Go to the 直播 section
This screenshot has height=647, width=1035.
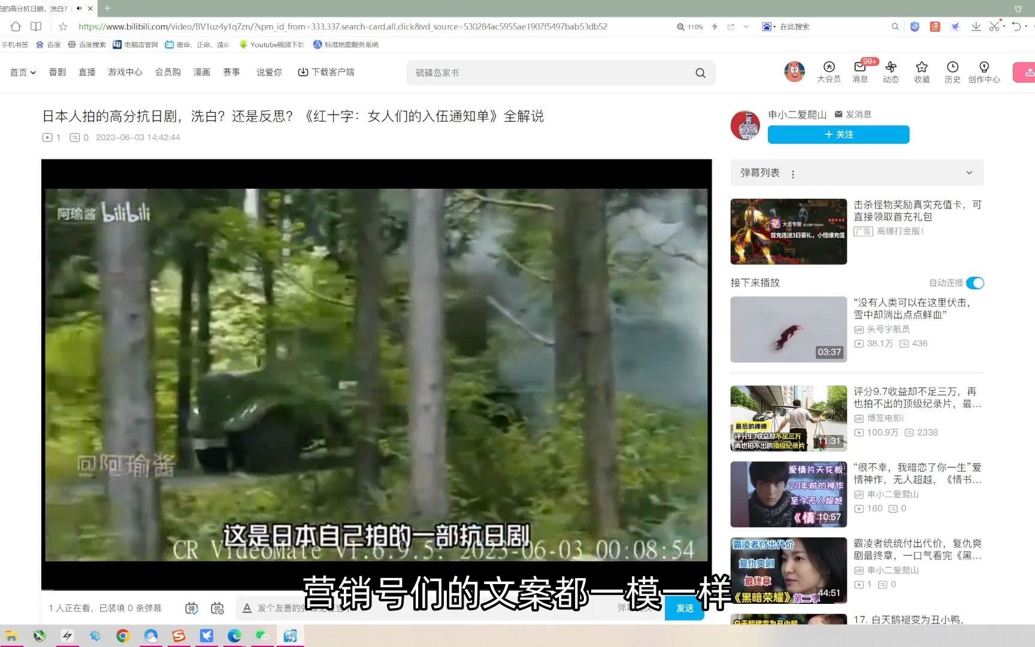pyautogui.click(x=87, y=72)
